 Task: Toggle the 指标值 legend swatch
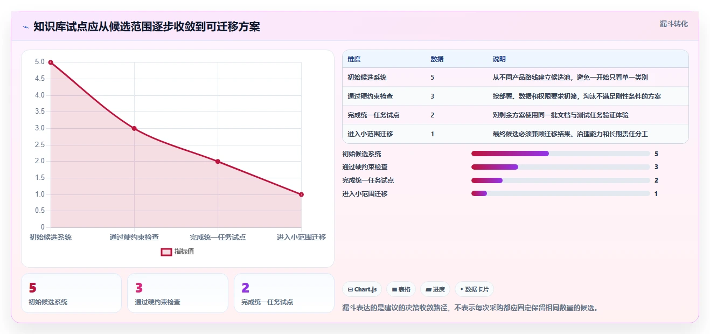pyautogui.click(x=166, y=252)
